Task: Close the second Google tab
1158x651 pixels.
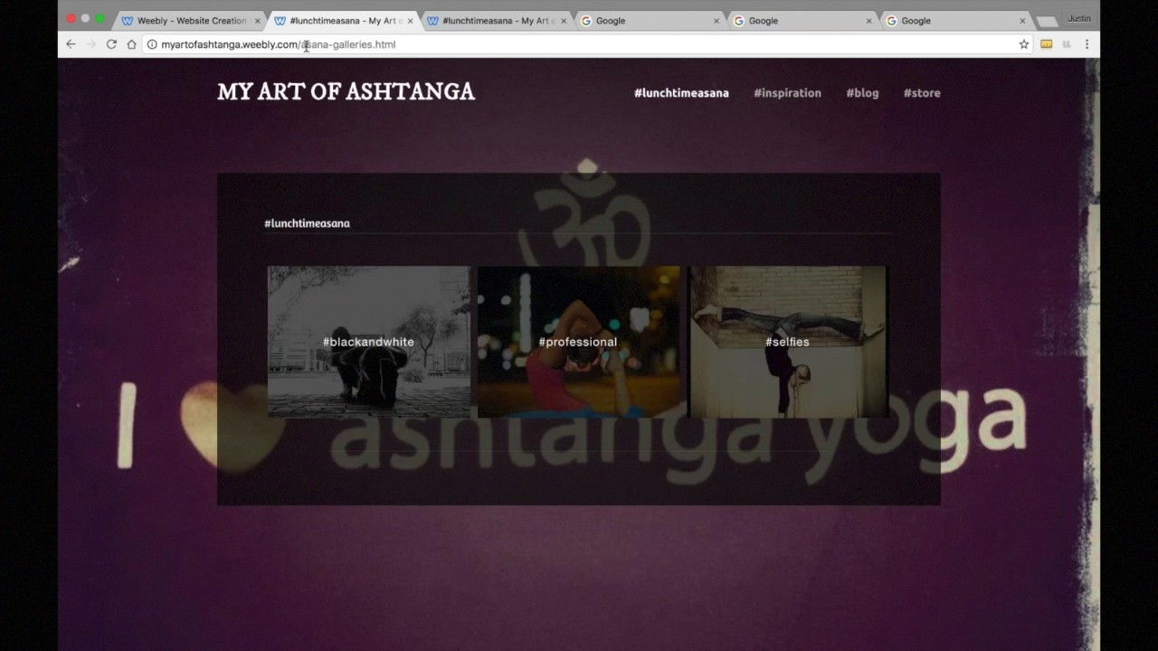Action: [x=869, y=21]
